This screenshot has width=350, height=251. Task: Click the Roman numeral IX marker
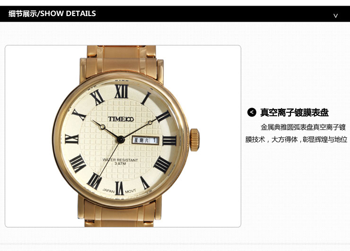[71, 139]
